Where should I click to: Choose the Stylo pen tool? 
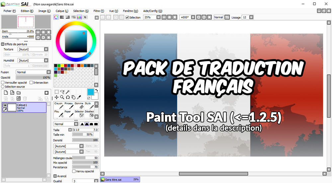tap(89, 106)
